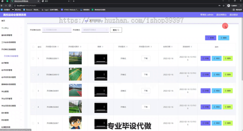Switch to the second 首页 browser tab
Viewport: 243px width, 131px height.
[55, 1]
